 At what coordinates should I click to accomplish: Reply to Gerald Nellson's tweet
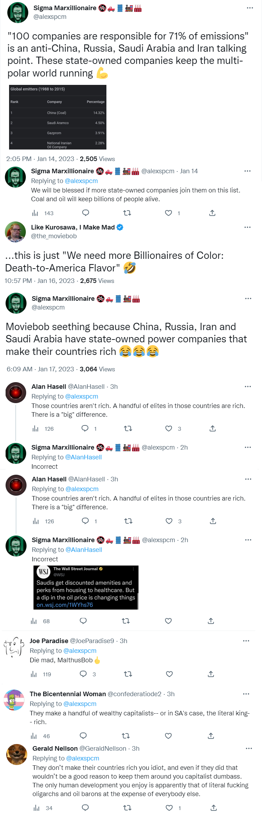85,808
